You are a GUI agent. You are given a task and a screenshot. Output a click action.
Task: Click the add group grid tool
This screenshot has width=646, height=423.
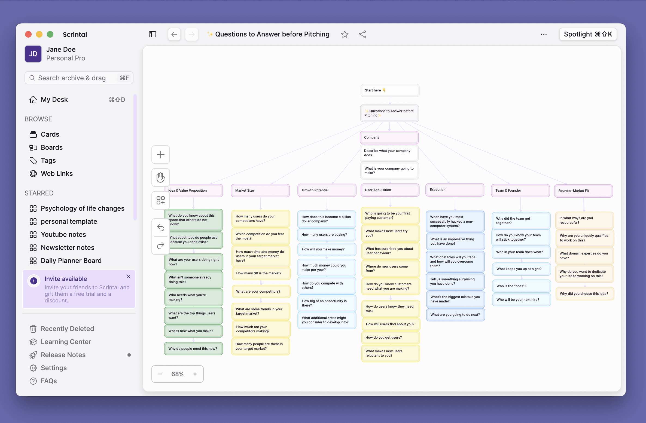click(x=161, y=200)
